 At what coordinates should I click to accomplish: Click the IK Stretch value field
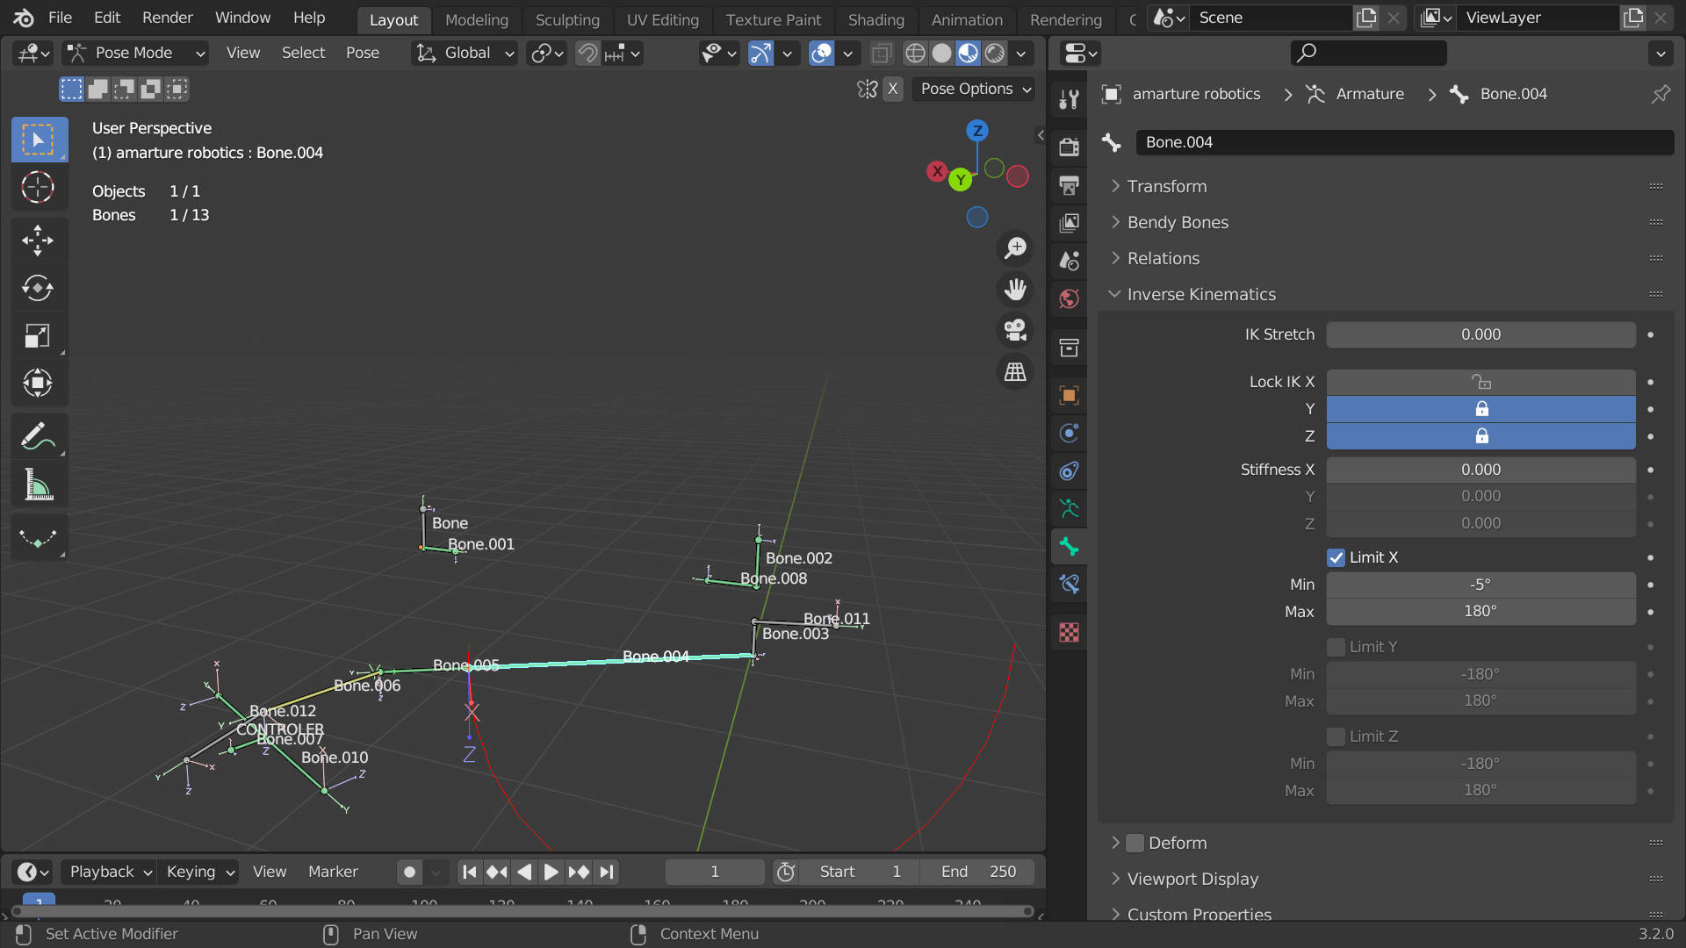coord(1481,334)
